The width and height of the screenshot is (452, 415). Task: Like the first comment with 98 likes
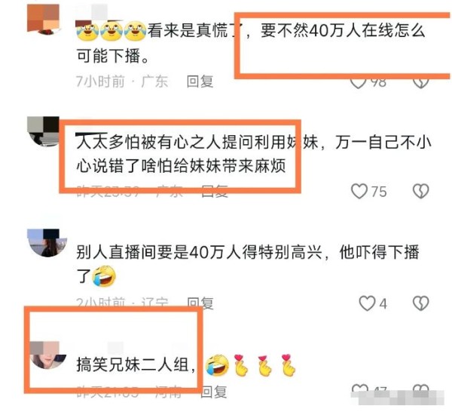[358, 83]
